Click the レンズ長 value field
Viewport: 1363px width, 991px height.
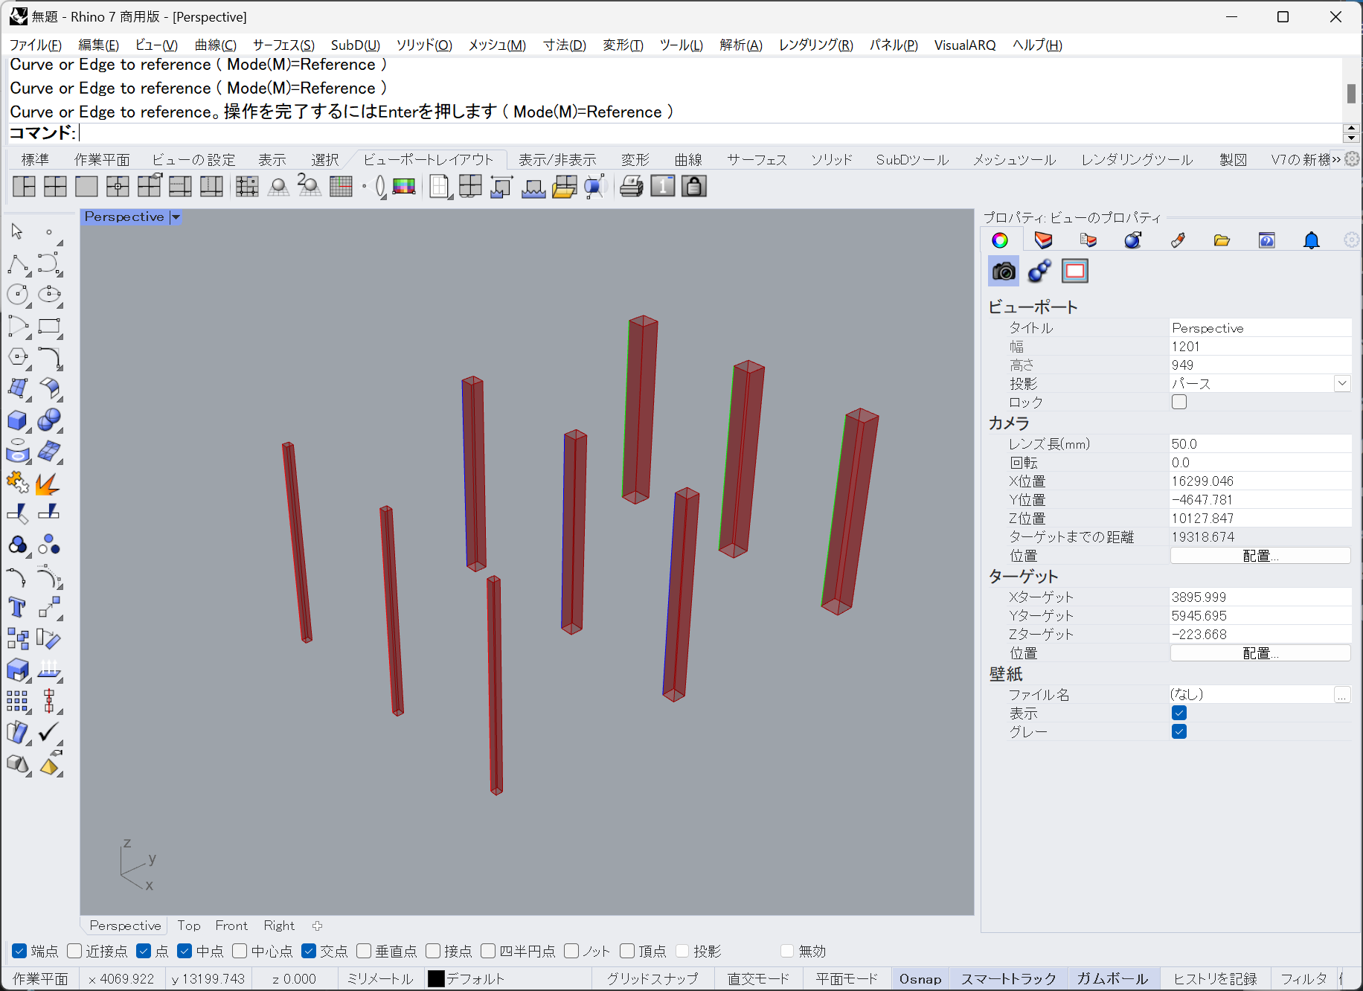[1260, 444]
